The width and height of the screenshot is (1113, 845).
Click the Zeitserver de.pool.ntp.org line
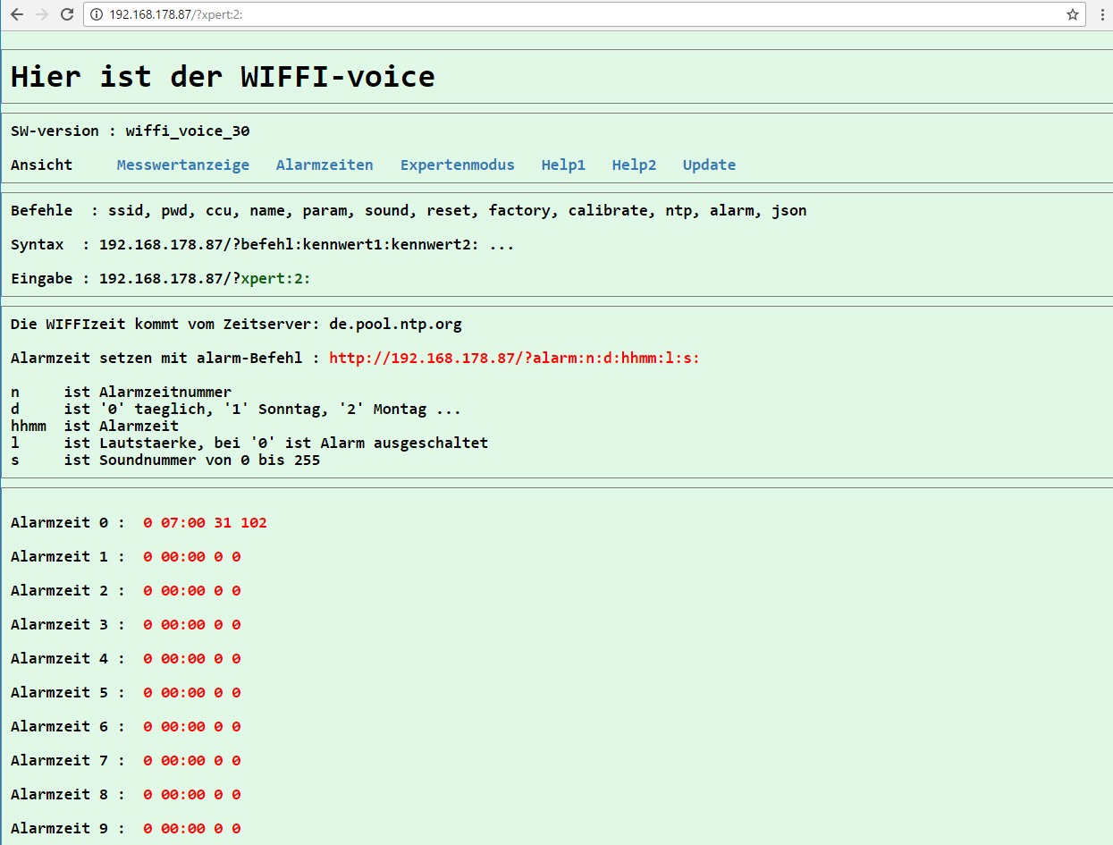click(x=236, y=324)
